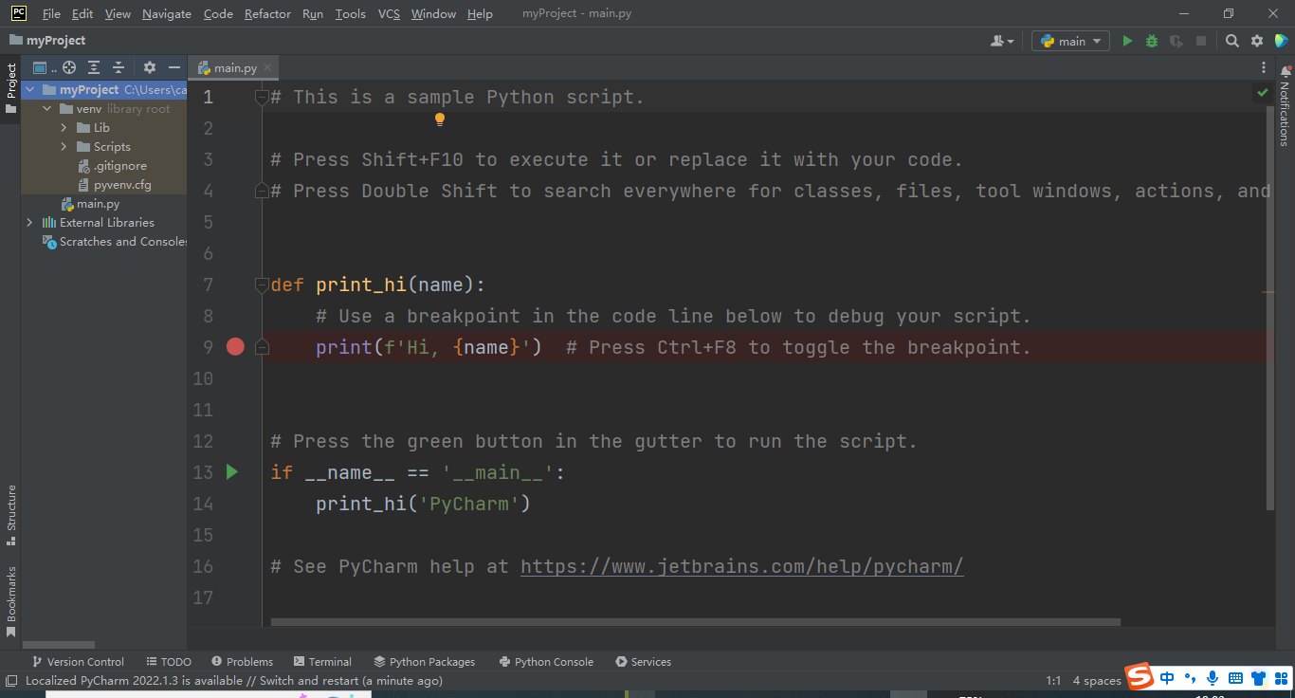Collapse the venv folder
The image size is (1295, 698).
click(47, 109)
